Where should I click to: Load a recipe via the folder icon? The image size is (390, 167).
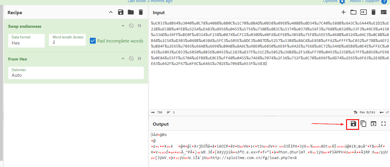click(130, 12)
